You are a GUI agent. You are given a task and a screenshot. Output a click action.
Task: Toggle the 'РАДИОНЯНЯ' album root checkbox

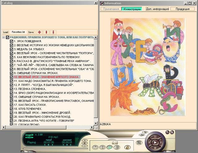click(x=7, y=37)
